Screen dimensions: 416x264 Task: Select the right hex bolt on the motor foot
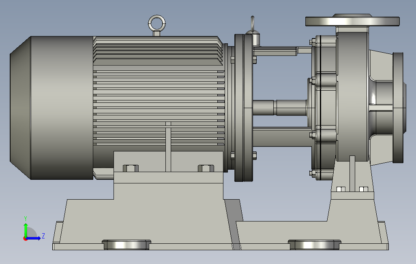[x=206, y=168]
